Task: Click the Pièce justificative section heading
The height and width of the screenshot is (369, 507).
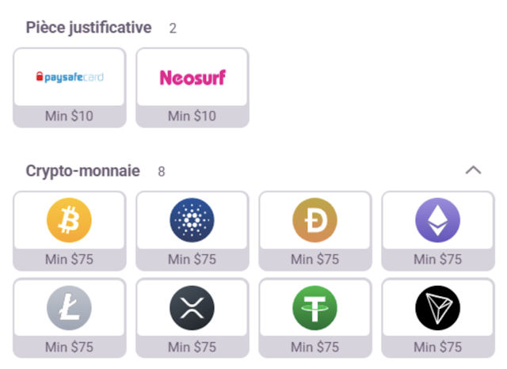Action: pyautogui.click(x=88, y=28)
